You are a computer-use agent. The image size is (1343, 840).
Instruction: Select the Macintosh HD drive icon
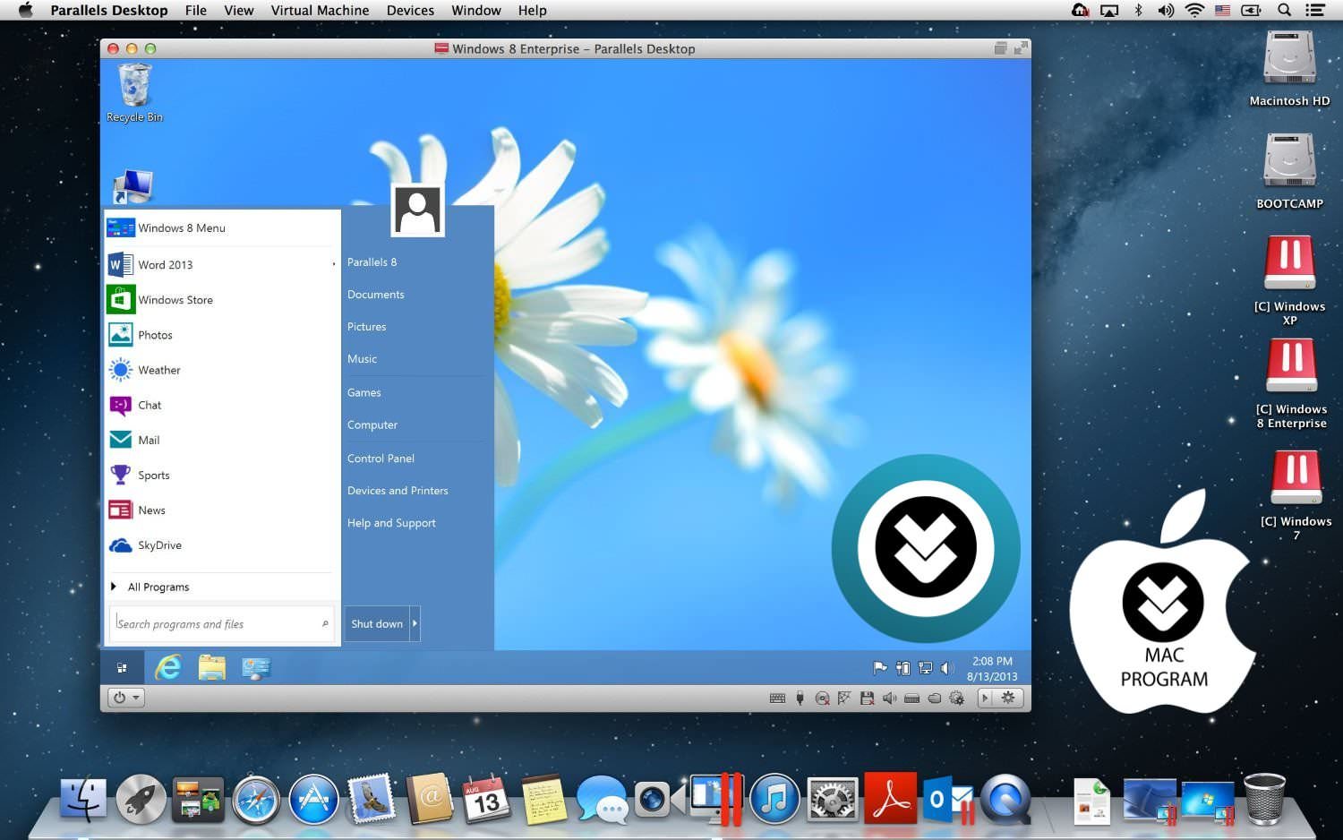pos(1289,69)
